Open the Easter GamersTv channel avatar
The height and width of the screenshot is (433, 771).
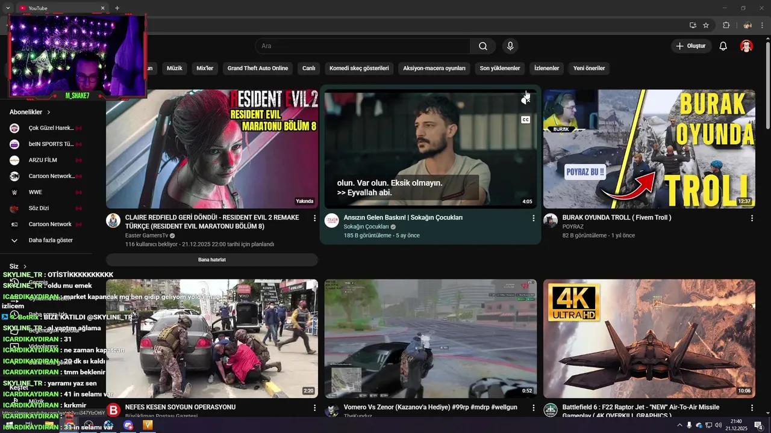113,220
